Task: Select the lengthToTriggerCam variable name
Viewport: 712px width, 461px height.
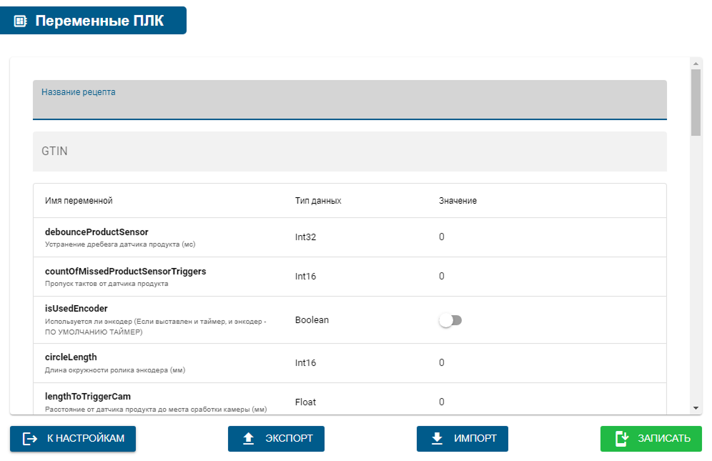Action: [x=88, y=397]
